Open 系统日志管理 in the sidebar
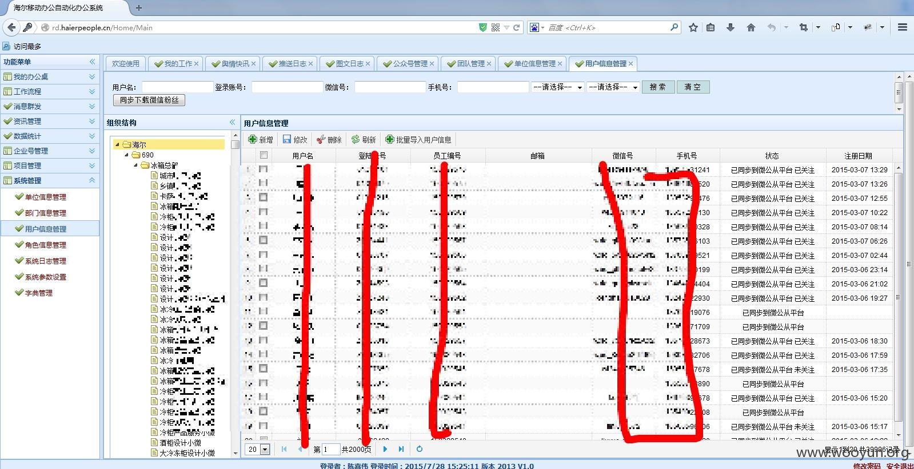 [x=45, y=261]
